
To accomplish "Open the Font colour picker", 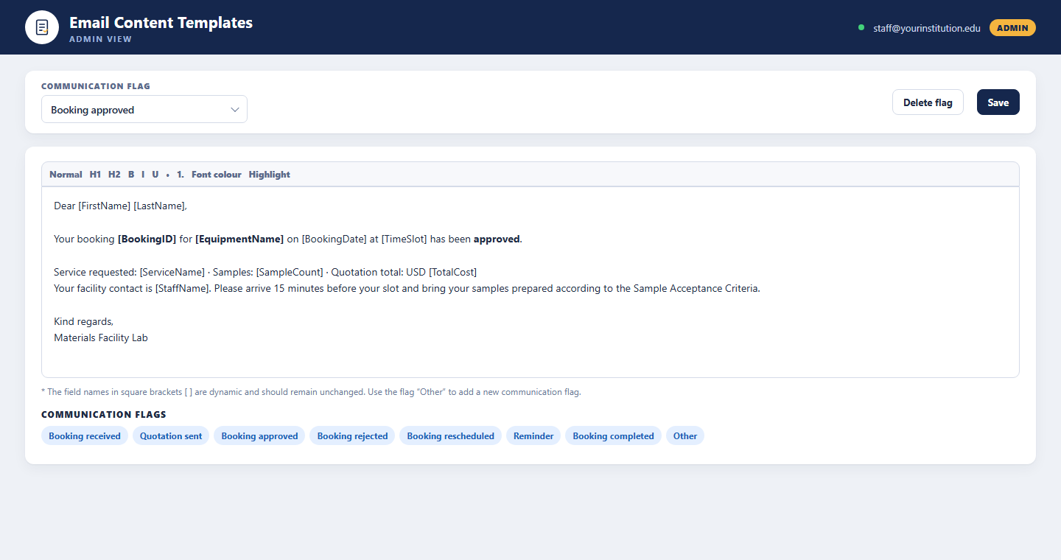I will [217, 175].
